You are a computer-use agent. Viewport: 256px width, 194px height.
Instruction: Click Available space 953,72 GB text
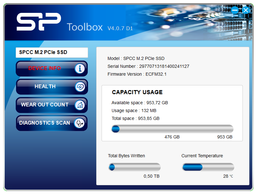tap(140, 103)
